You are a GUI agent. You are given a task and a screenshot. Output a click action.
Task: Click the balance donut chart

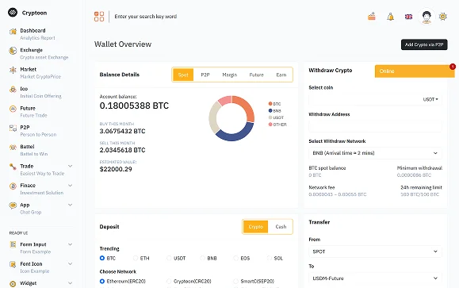tap(231, 118)
